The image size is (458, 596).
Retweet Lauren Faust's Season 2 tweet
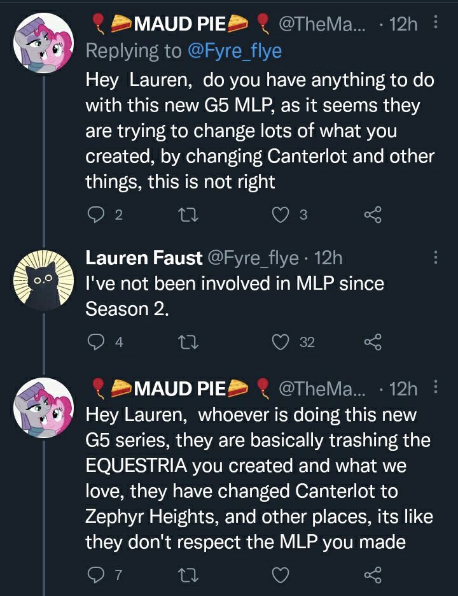click(187, 342)
